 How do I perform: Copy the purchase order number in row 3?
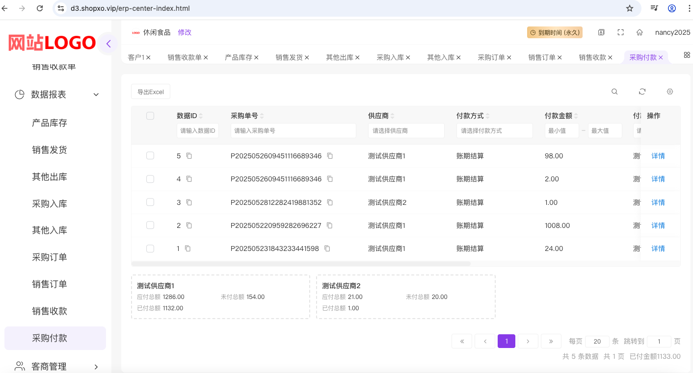(x=330, y=202)
